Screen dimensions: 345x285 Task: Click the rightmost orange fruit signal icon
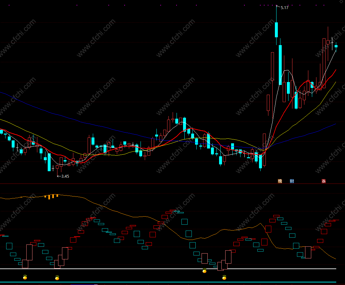pos(224,277)
